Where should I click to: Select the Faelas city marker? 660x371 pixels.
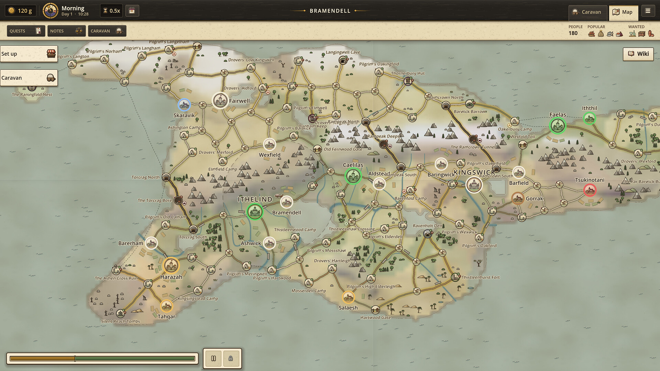click(558, 126)
